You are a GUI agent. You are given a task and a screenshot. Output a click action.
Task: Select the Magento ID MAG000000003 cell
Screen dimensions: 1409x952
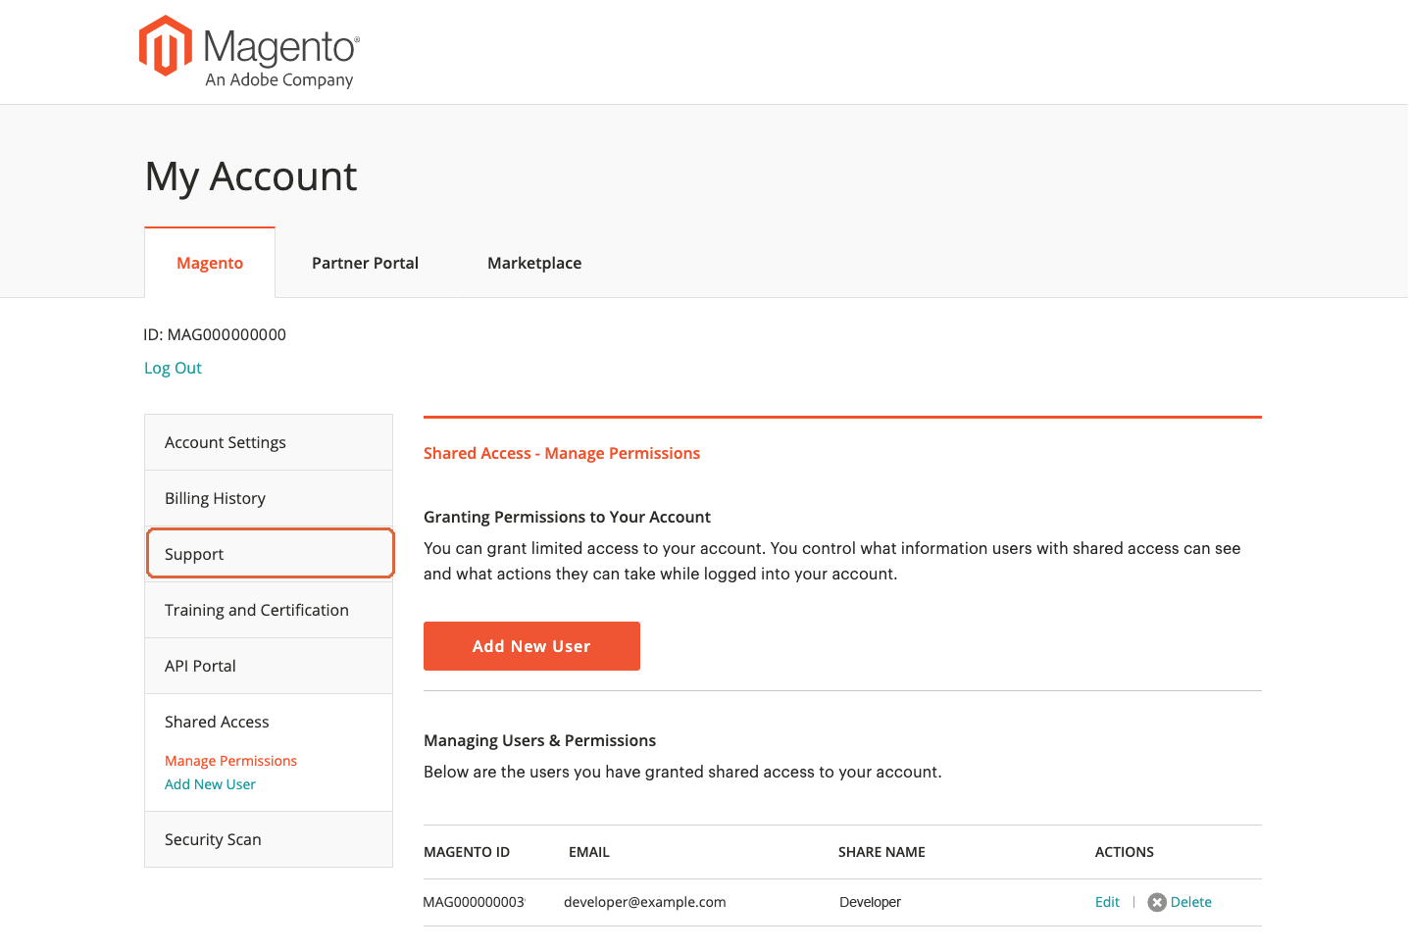point(475,902)
